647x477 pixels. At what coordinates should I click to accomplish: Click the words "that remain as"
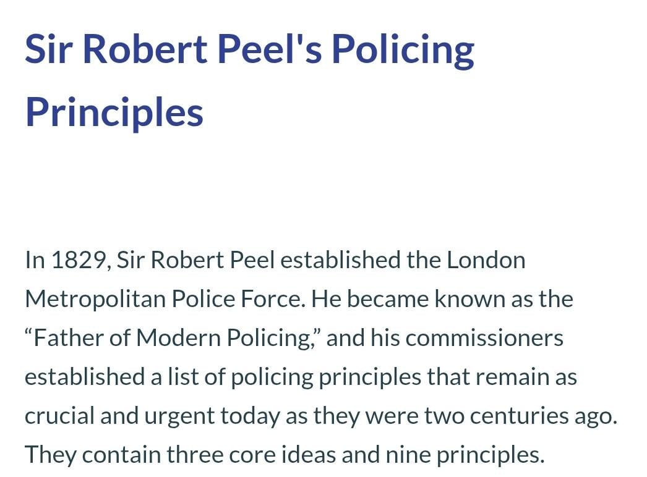tap(502, 377)
